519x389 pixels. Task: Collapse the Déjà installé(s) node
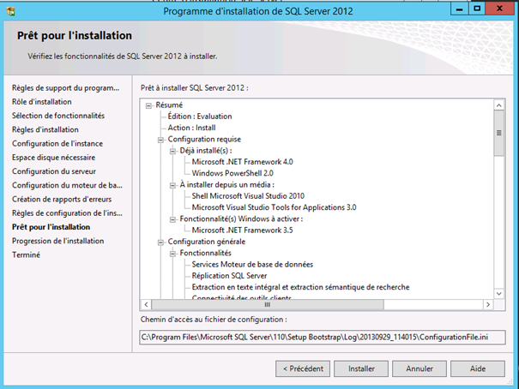172,151
